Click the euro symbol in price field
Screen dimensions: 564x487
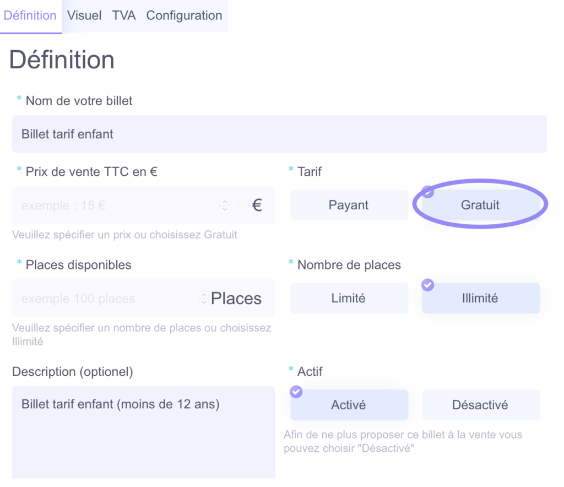tap(257, 205)
